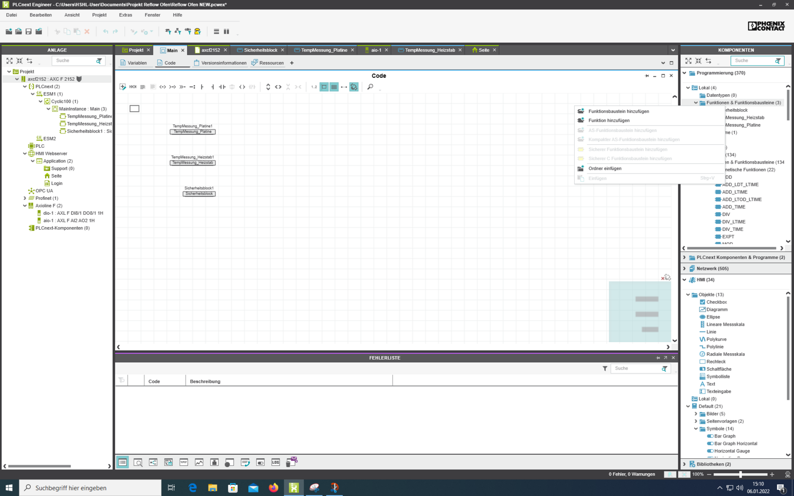
Task: Toggle the grid display button in code toolbar
Action: 334,87
